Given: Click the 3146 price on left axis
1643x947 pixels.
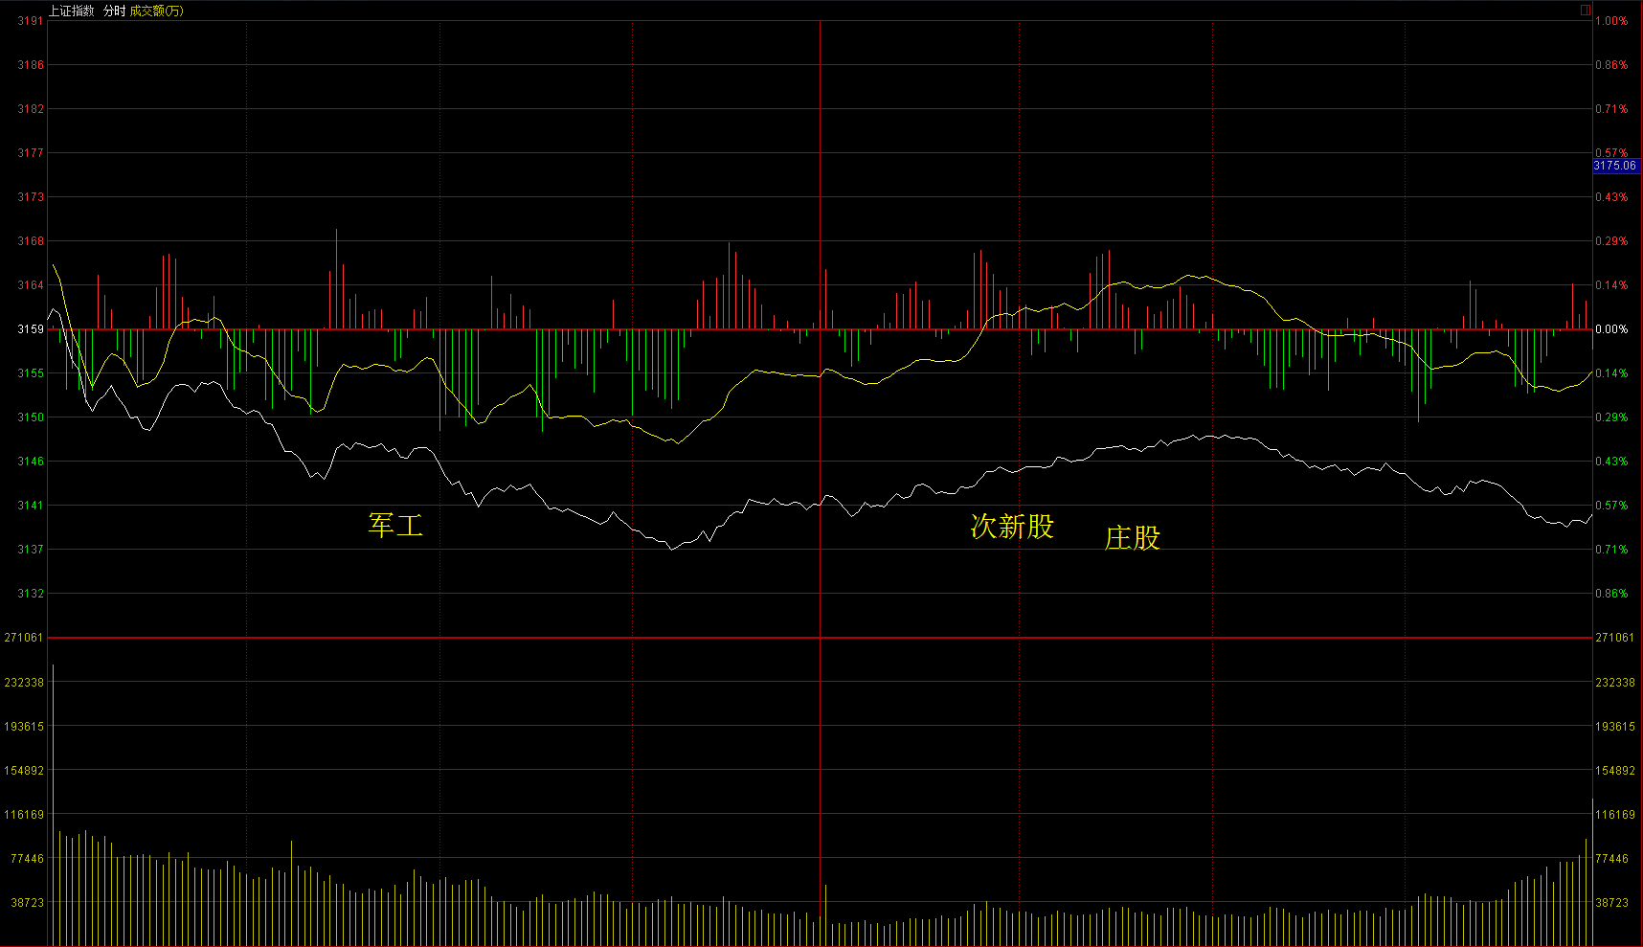Looking at the screenshot, I should tap(31, 462).
